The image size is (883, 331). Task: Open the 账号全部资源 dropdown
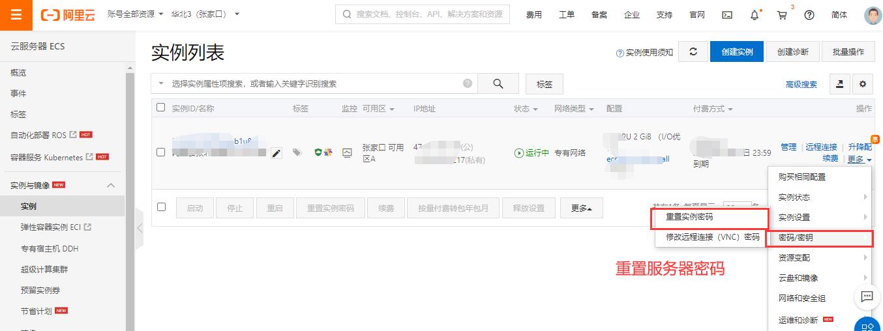click(x=135, y=14)
